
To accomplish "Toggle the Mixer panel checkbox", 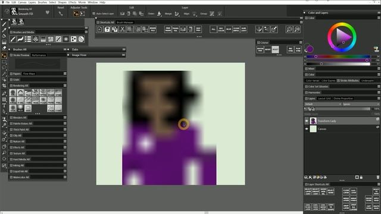I will 307,69.
